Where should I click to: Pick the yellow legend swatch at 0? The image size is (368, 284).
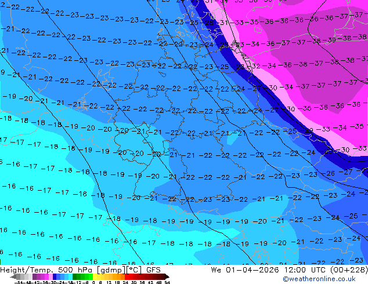[95, 276]
